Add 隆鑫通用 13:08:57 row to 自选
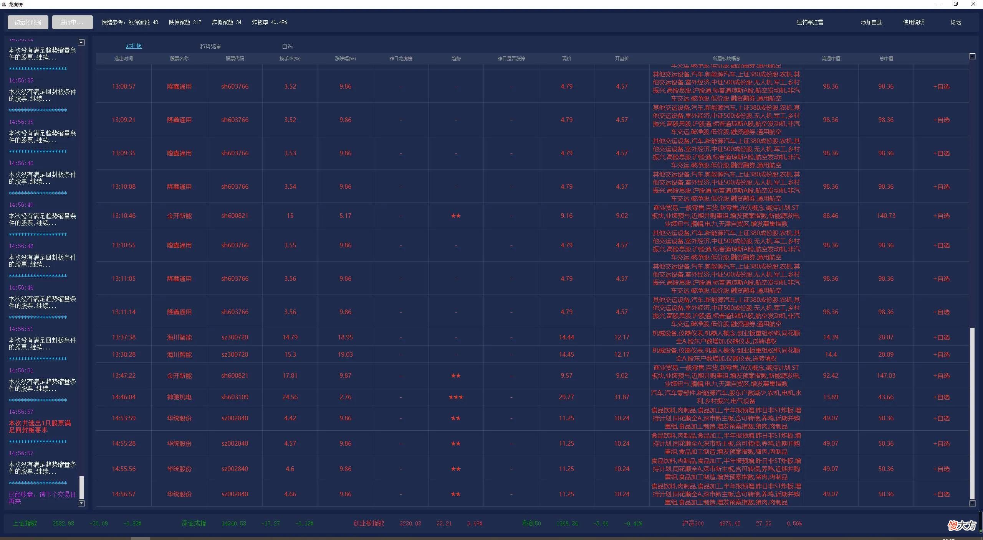 (x=941, y=86)
